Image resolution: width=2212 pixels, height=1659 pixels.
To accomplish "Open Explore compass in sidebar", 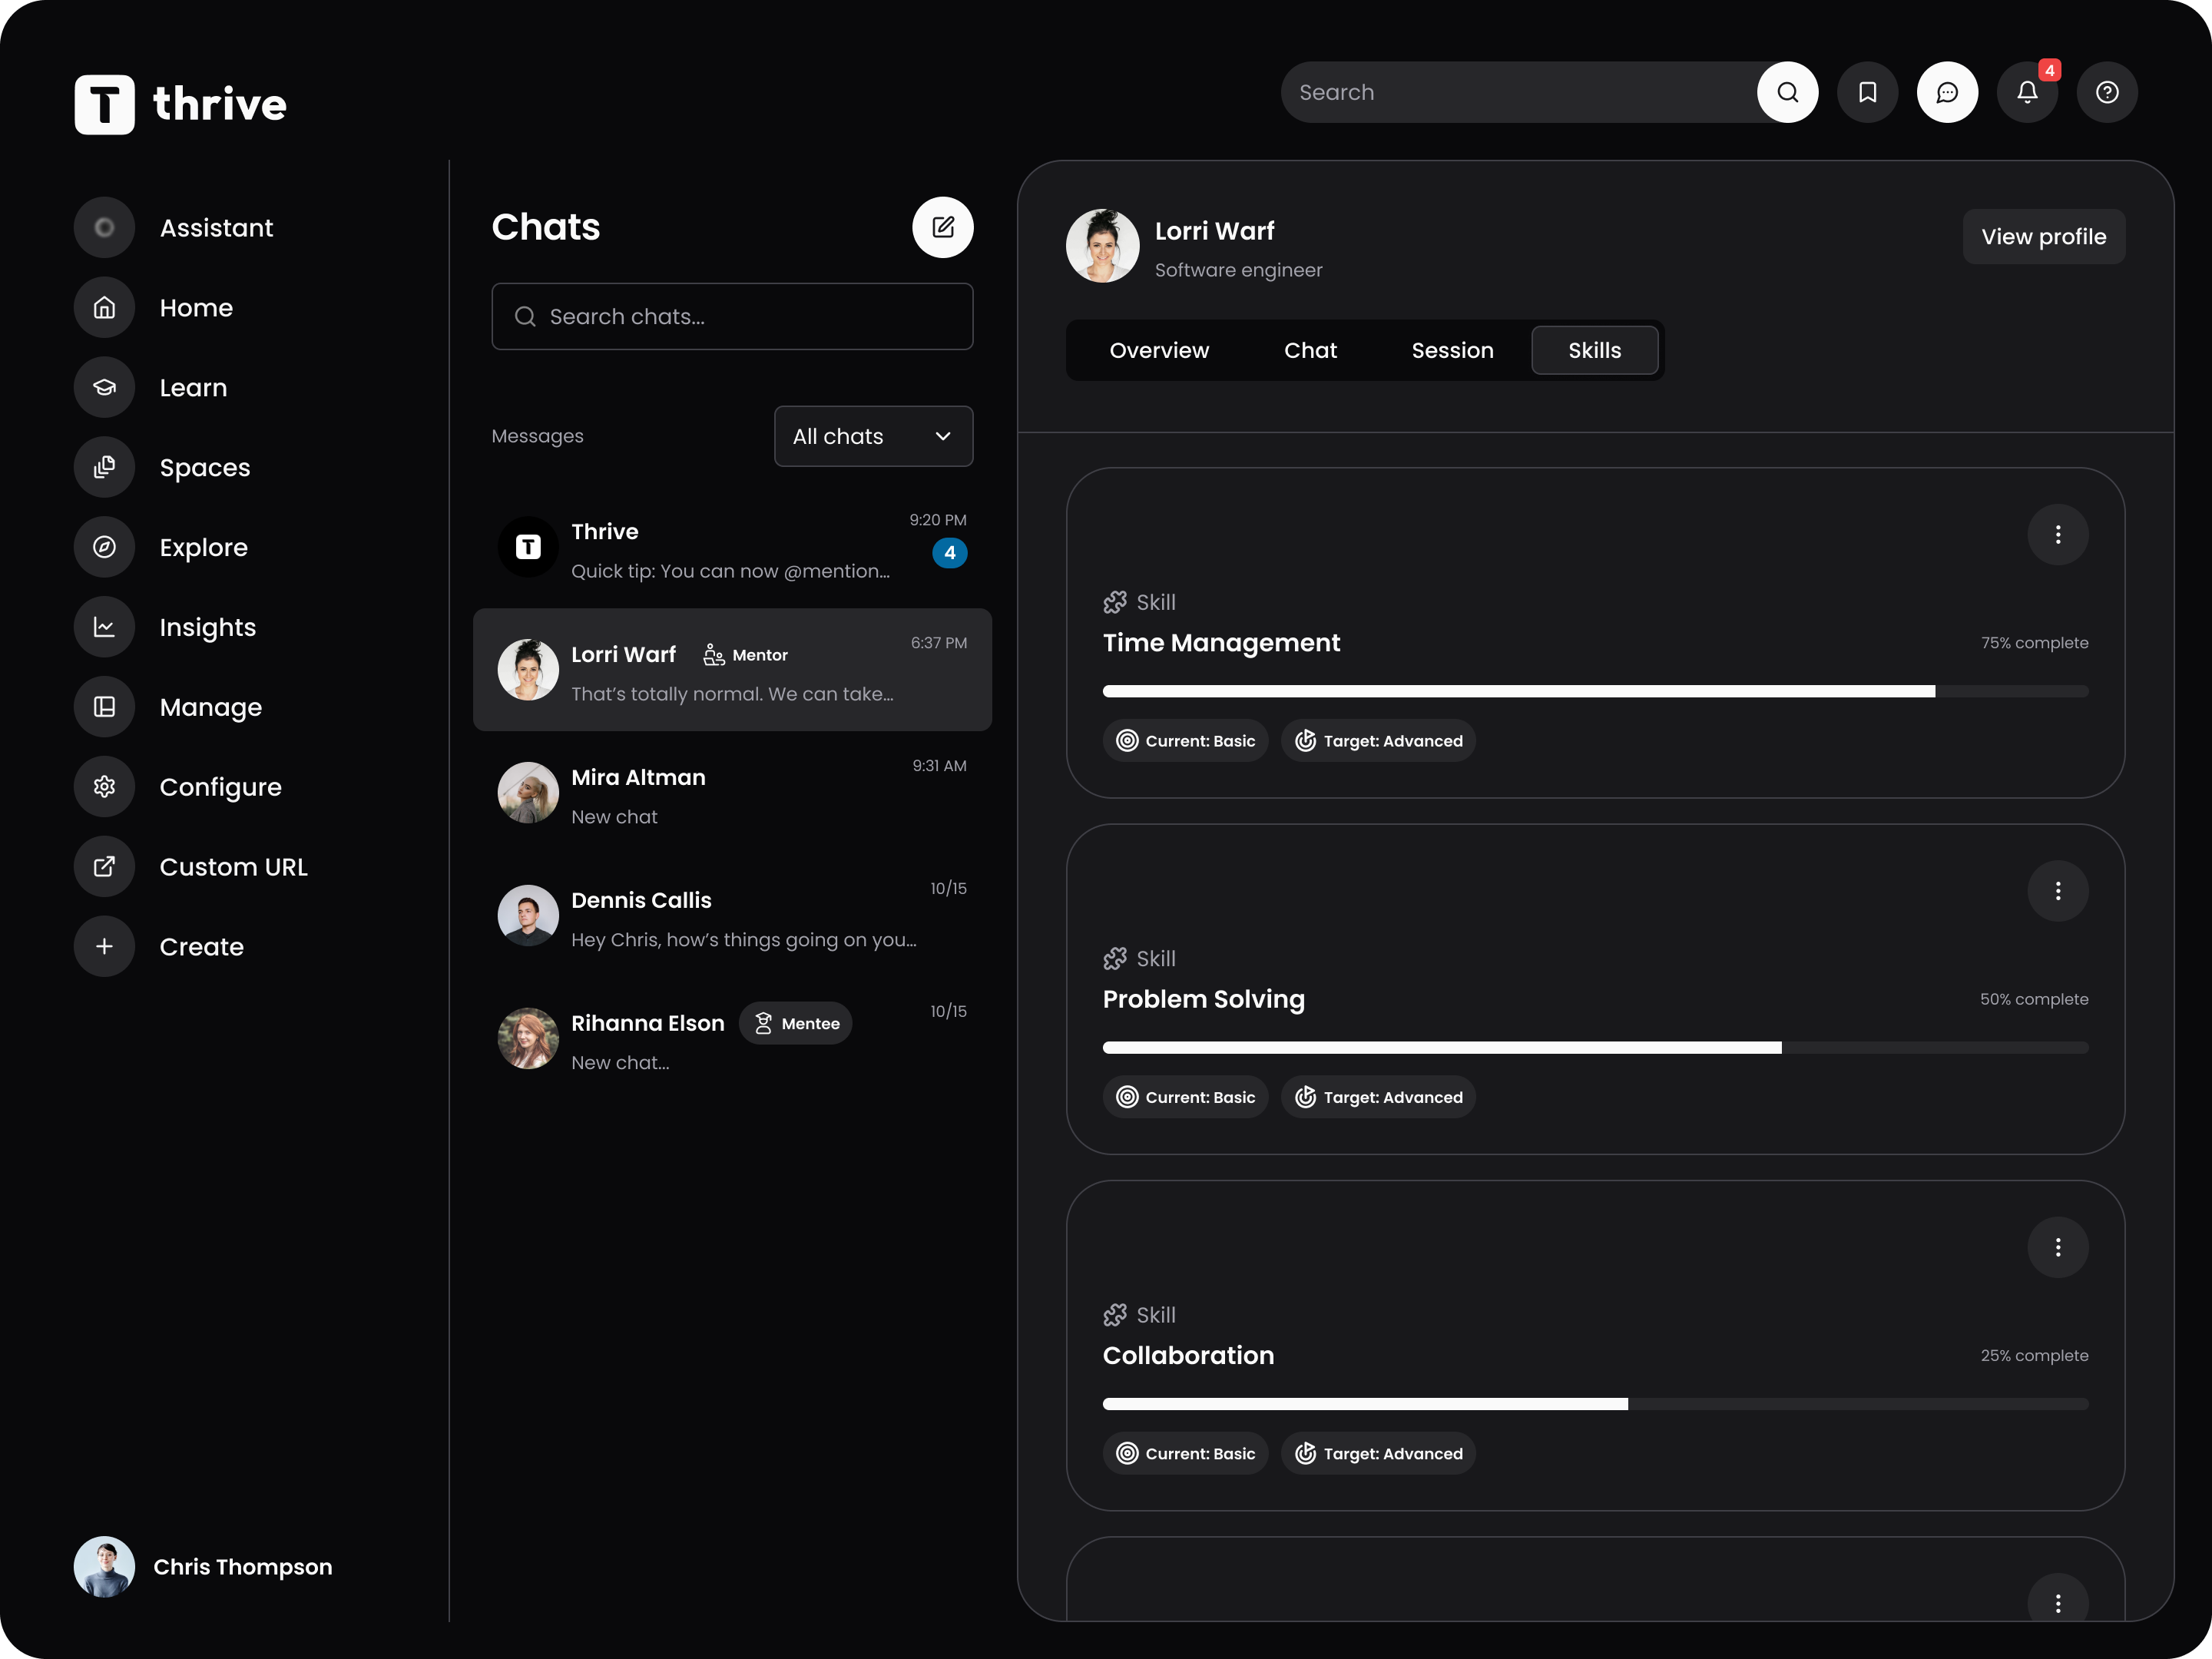I will click(x=203, y=547).
